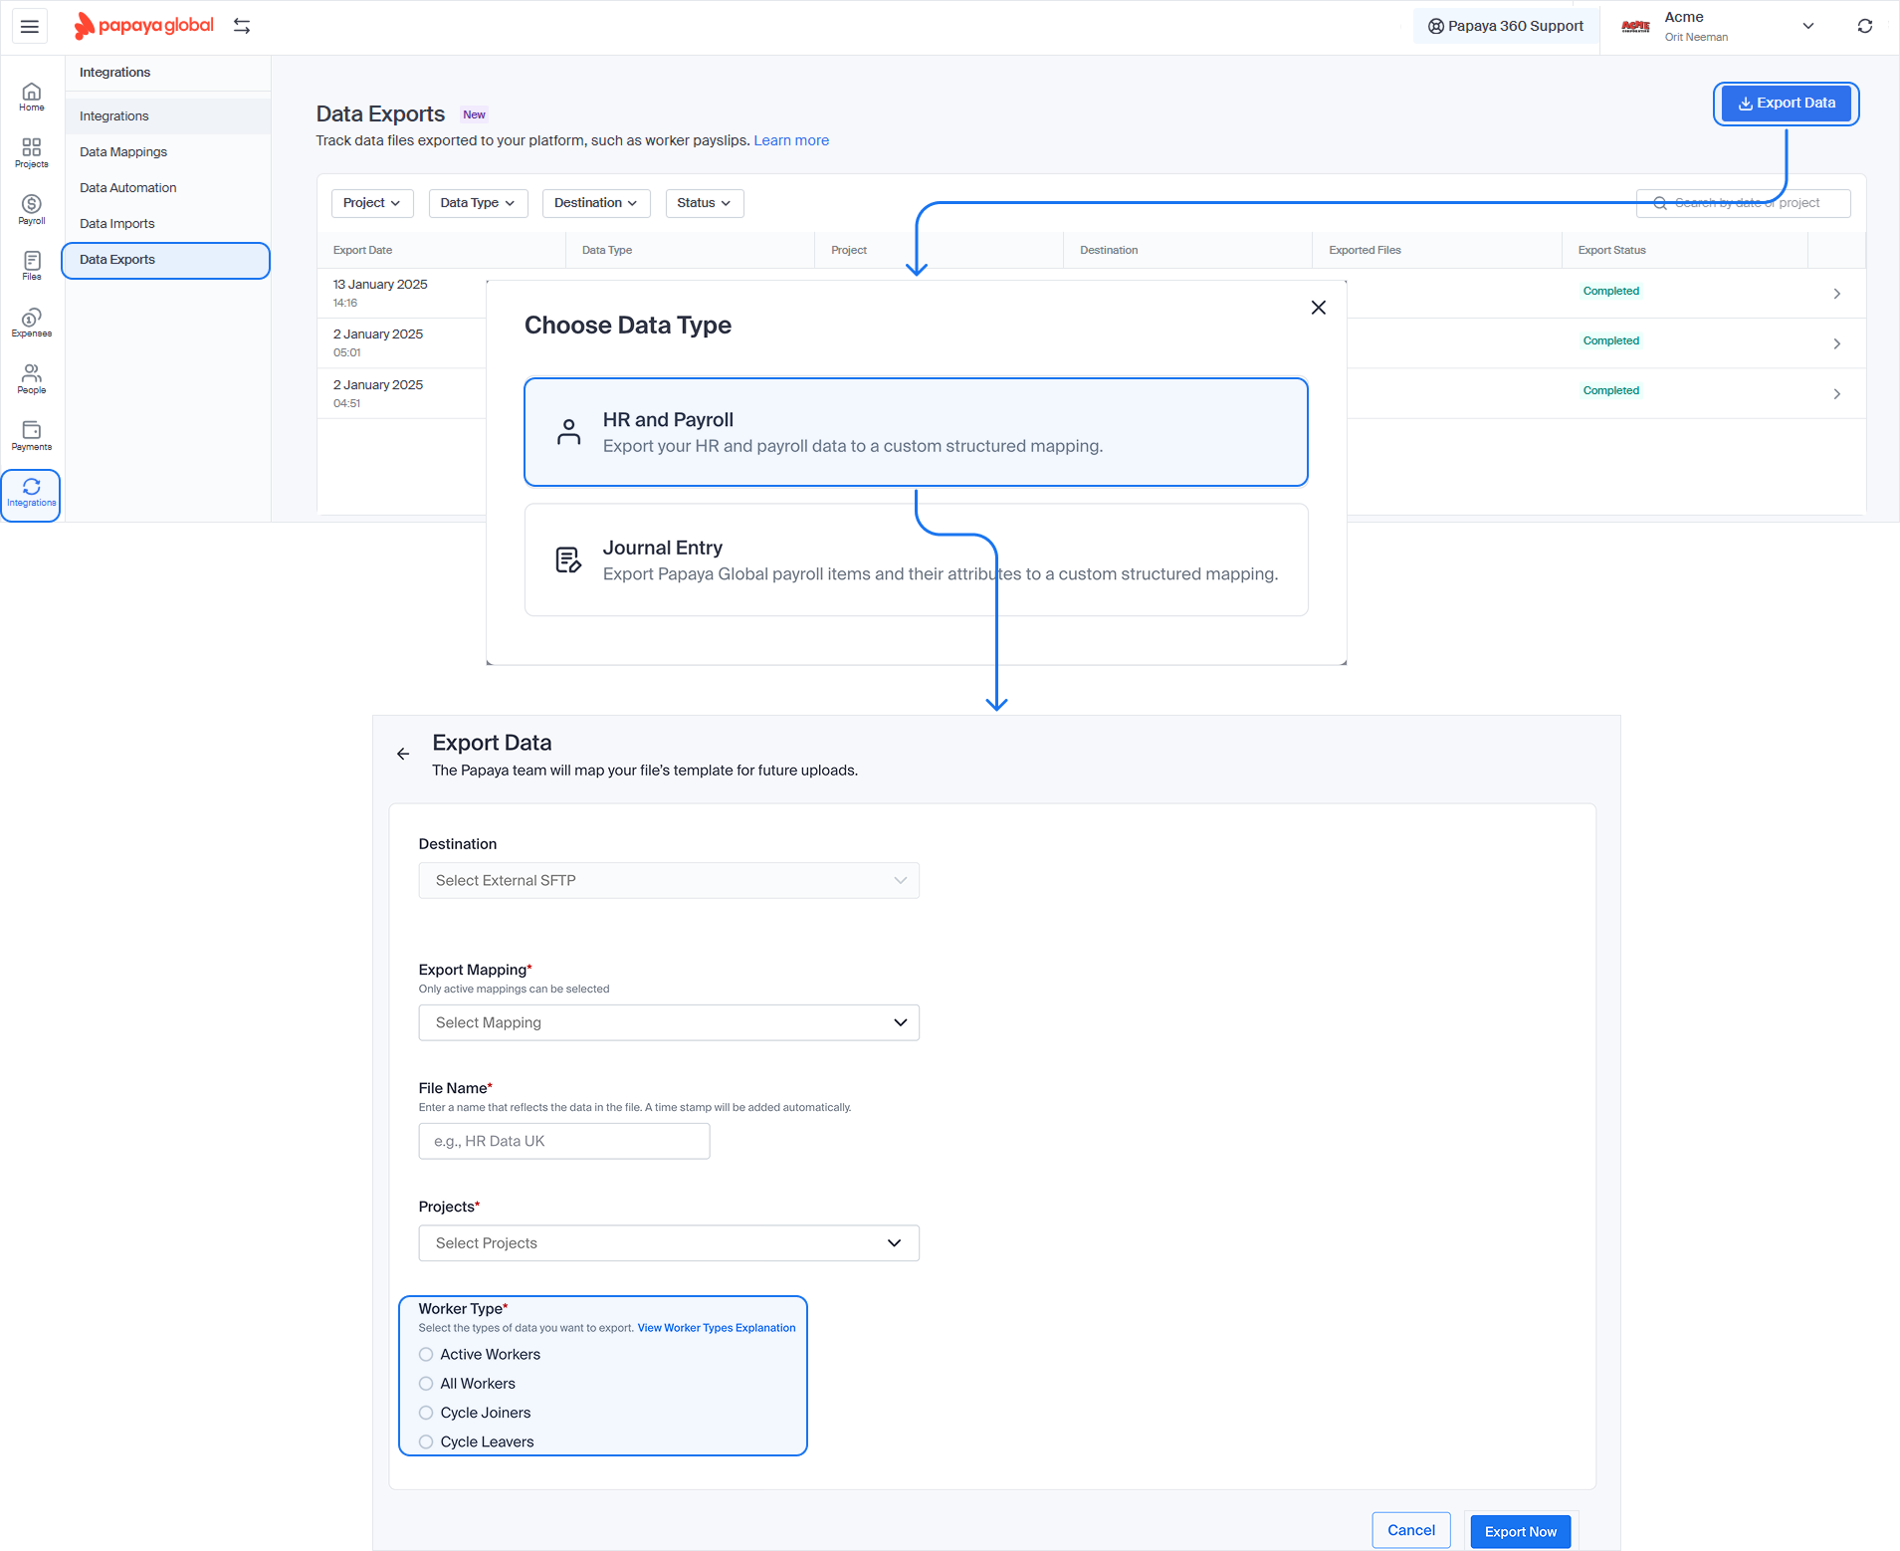Open the Status filter dropdown
The width and height of the screenshot is (1900, 1551).
pyautogui.click(x=705, y=203)
